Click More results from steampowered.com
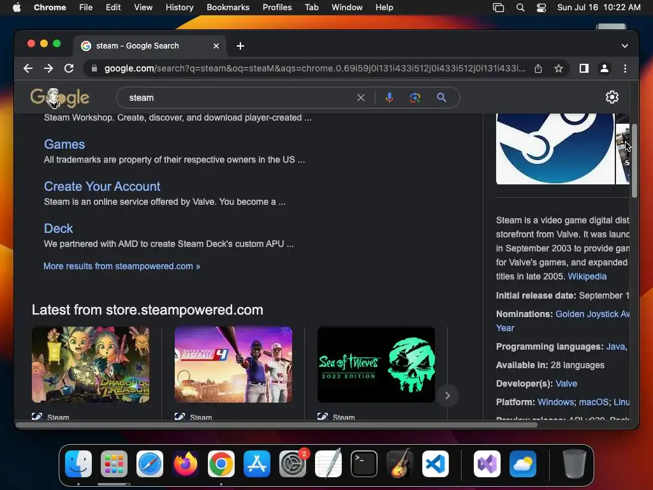The image size is (653, 490). 122,266
